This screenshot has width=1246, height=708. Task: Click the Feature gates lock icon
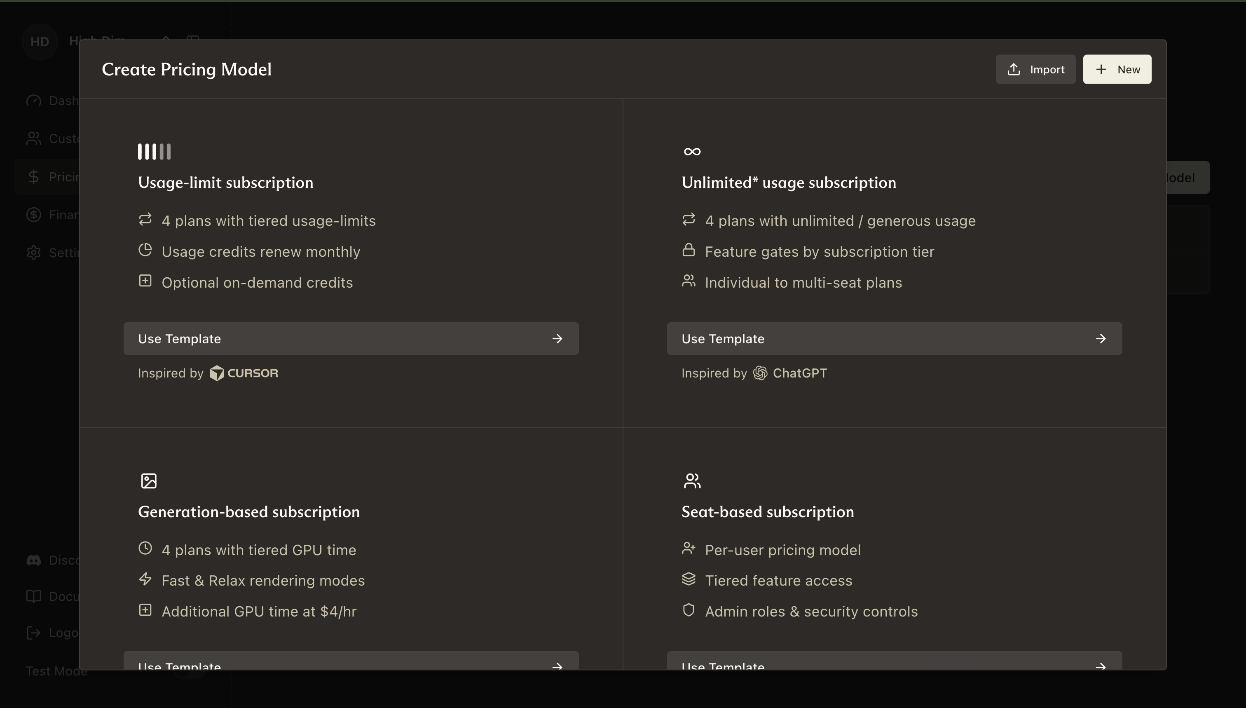[x=689, y=251]
